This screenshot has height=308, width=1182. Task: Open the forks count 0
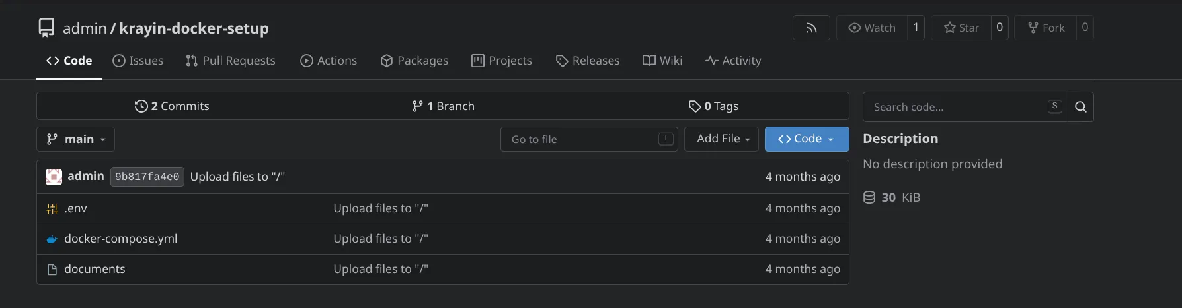1085,28
